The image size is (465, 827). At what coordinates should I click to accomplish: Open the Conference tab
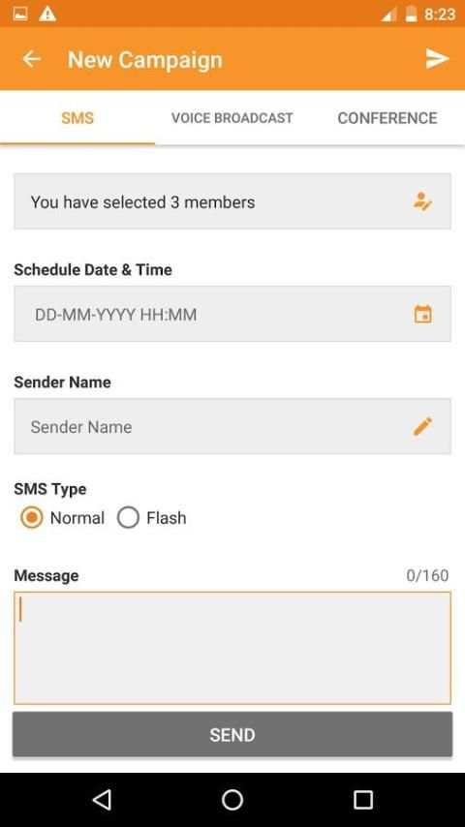click(x=387, y=117)
